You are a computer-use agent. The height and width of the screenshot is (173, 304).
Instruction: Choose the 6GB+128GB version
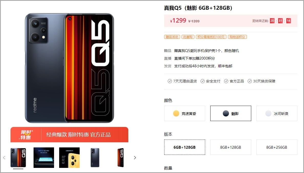[185, 147]
